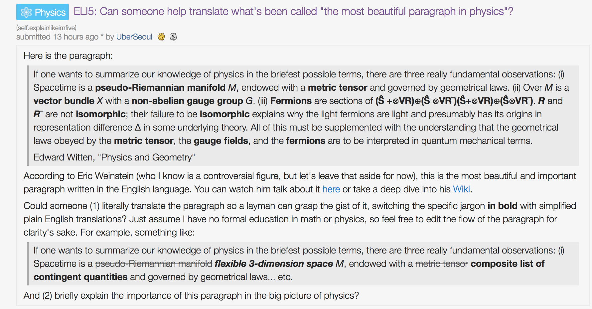Click the atom icon in Physics flair
Viewport: 592px width, 309px height.
point(26,12)
